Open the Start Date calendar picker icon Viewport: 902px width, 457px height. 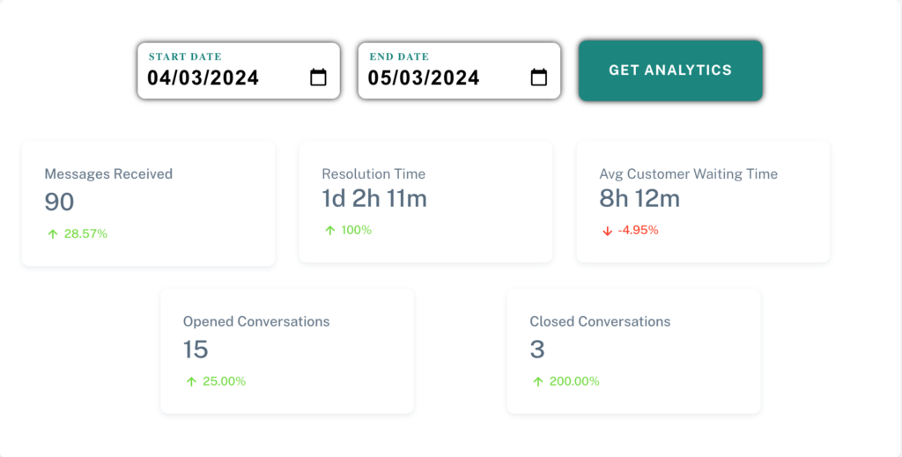point(318,77)
